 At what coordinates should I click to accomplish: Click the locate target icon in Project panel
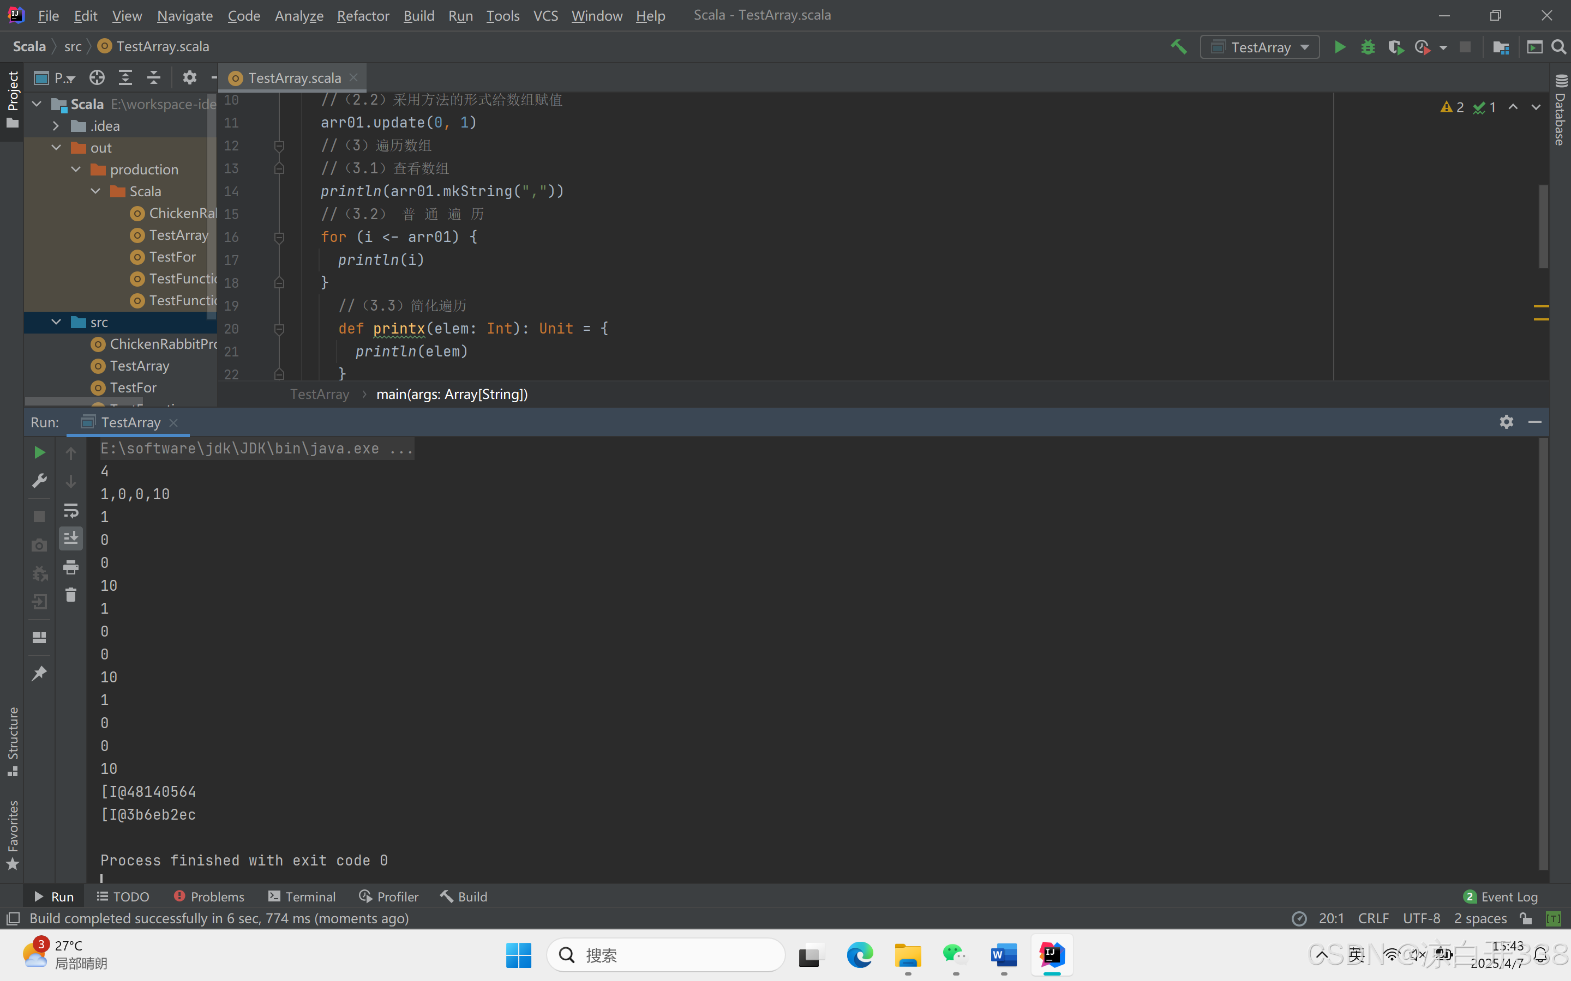click(x=97, y=78)
